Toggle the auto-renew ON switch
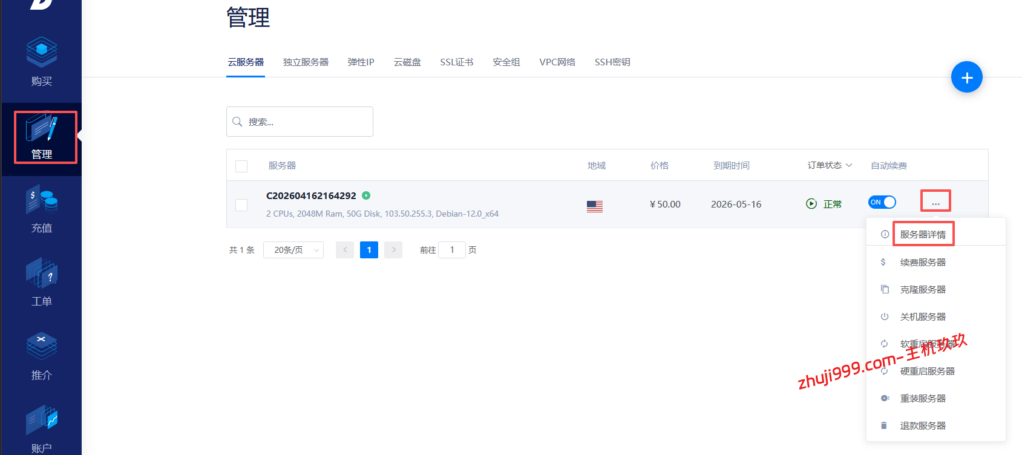Viewport: 1022px width, 455px height. [x=882, y=202]
